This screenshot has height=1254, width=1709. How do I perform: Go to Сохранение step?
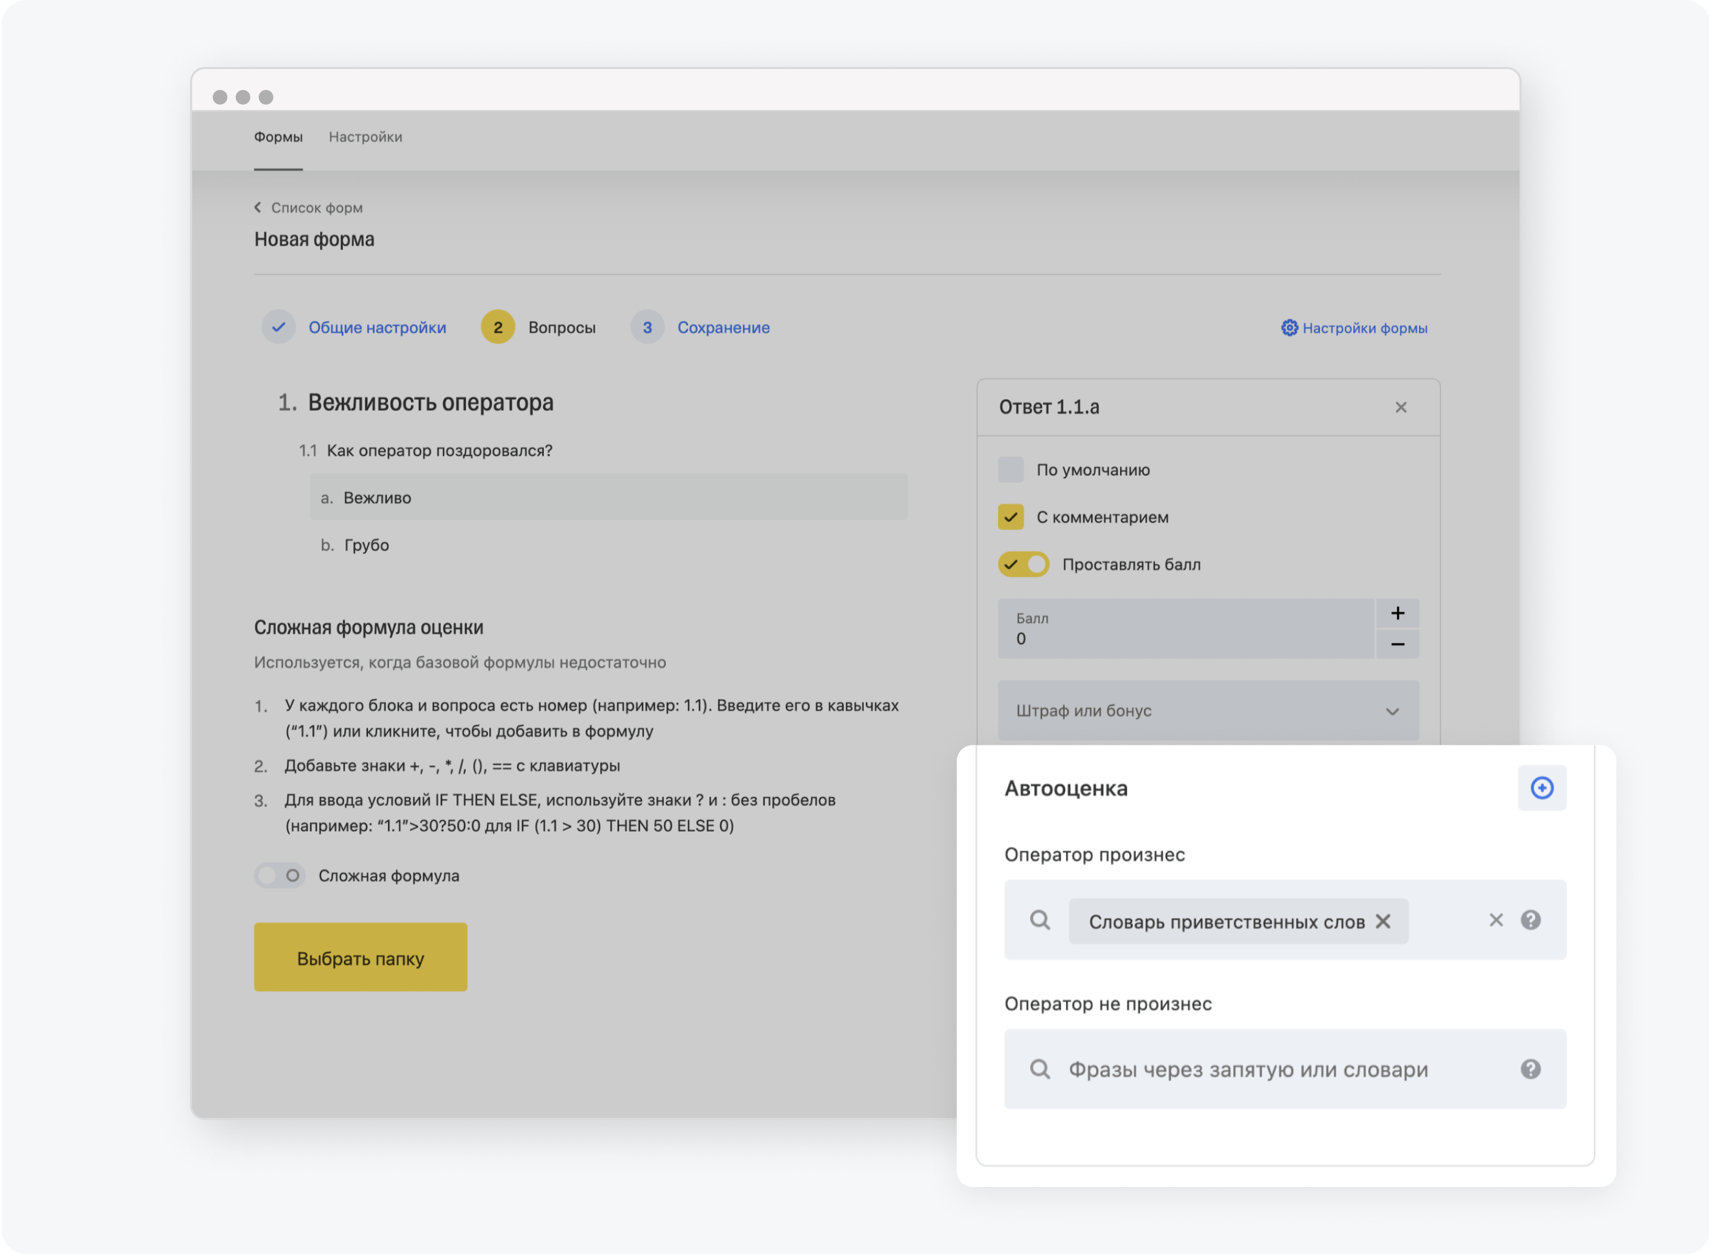[x=723, y=328]
